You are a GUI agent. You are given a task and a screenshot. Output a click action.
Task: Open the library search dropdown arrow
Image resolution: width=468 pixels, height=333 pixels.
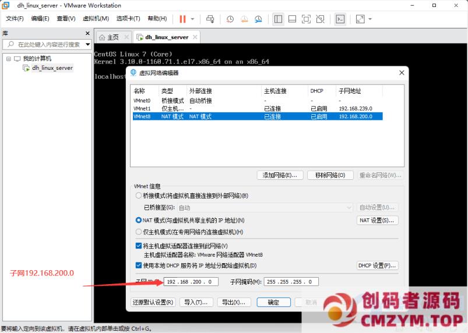pyautogui.click(x=88, y=44)
